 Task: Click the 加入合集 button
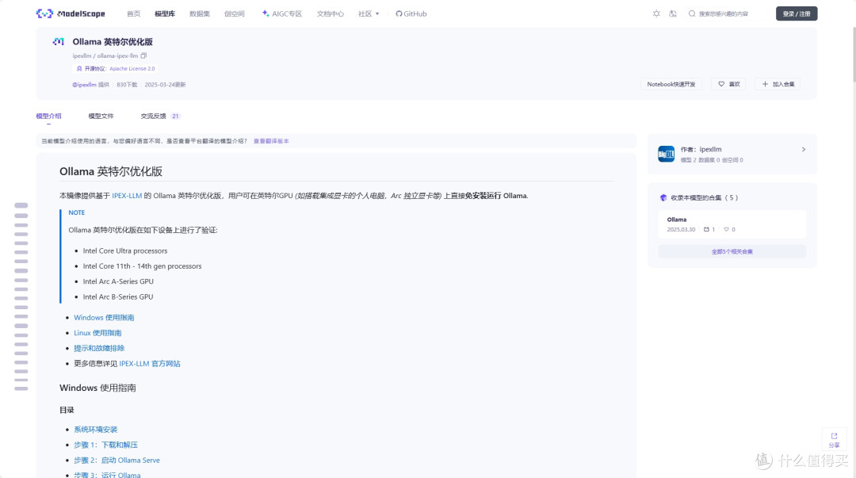click(x=778, y=84)
